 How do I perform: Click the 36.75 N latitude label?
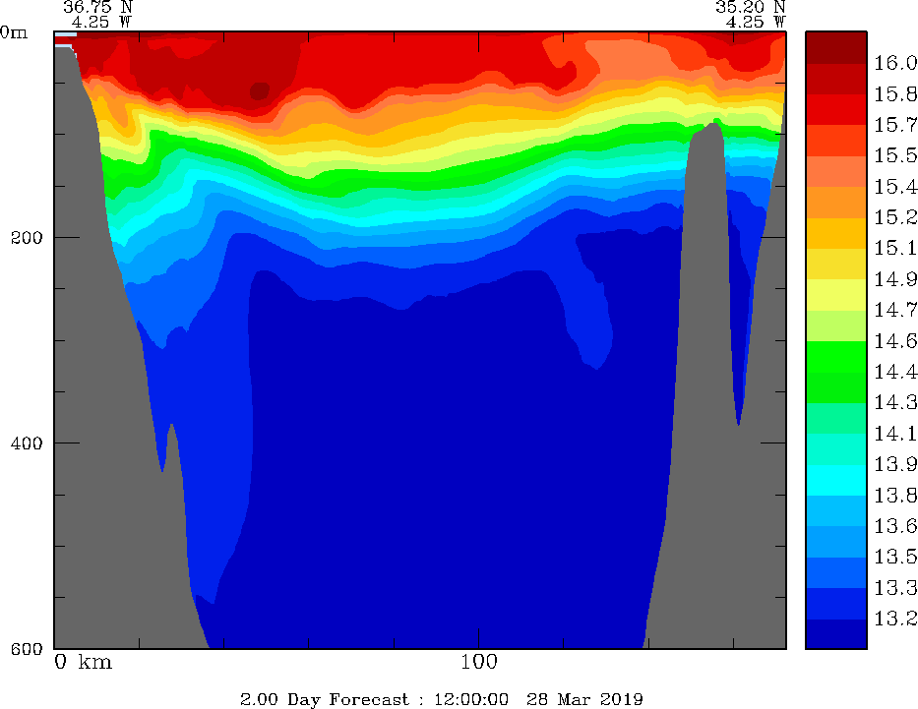97,7
